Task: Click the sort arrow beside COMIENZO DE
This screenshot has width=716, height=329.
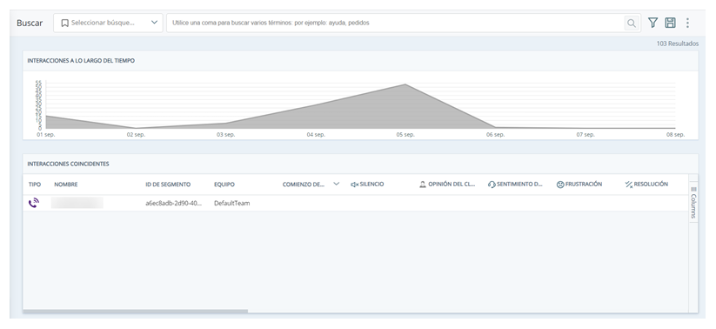Action: click(337, 184)
